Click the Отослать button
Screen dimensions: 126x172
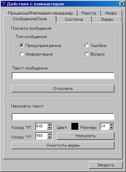click(63, 89)
